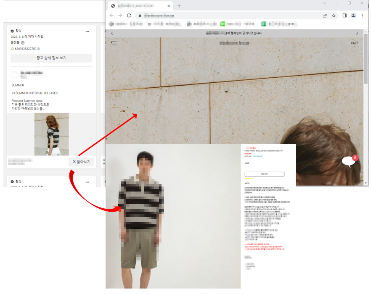Open Chrome's tab search chevron
Screen dimensions: 371x294
[324, 3]
